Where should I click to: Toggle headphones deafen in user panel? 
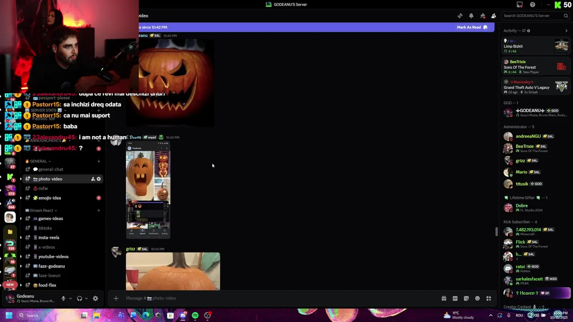[79, 298]
